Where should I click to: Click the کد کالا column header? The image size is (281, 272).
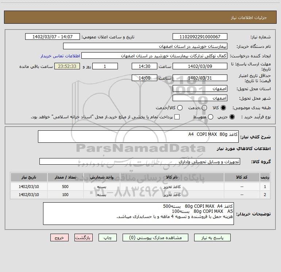[x=242, y=177]
